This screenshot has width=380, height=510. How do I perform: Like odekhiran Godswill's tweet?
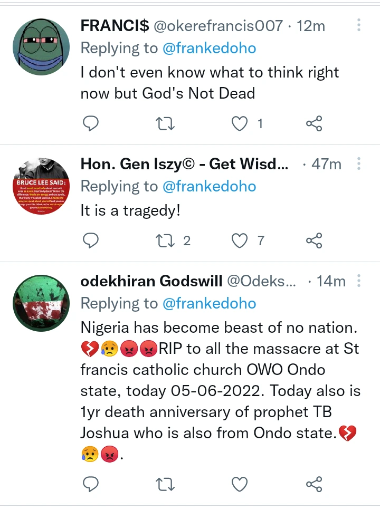point(240,484)
